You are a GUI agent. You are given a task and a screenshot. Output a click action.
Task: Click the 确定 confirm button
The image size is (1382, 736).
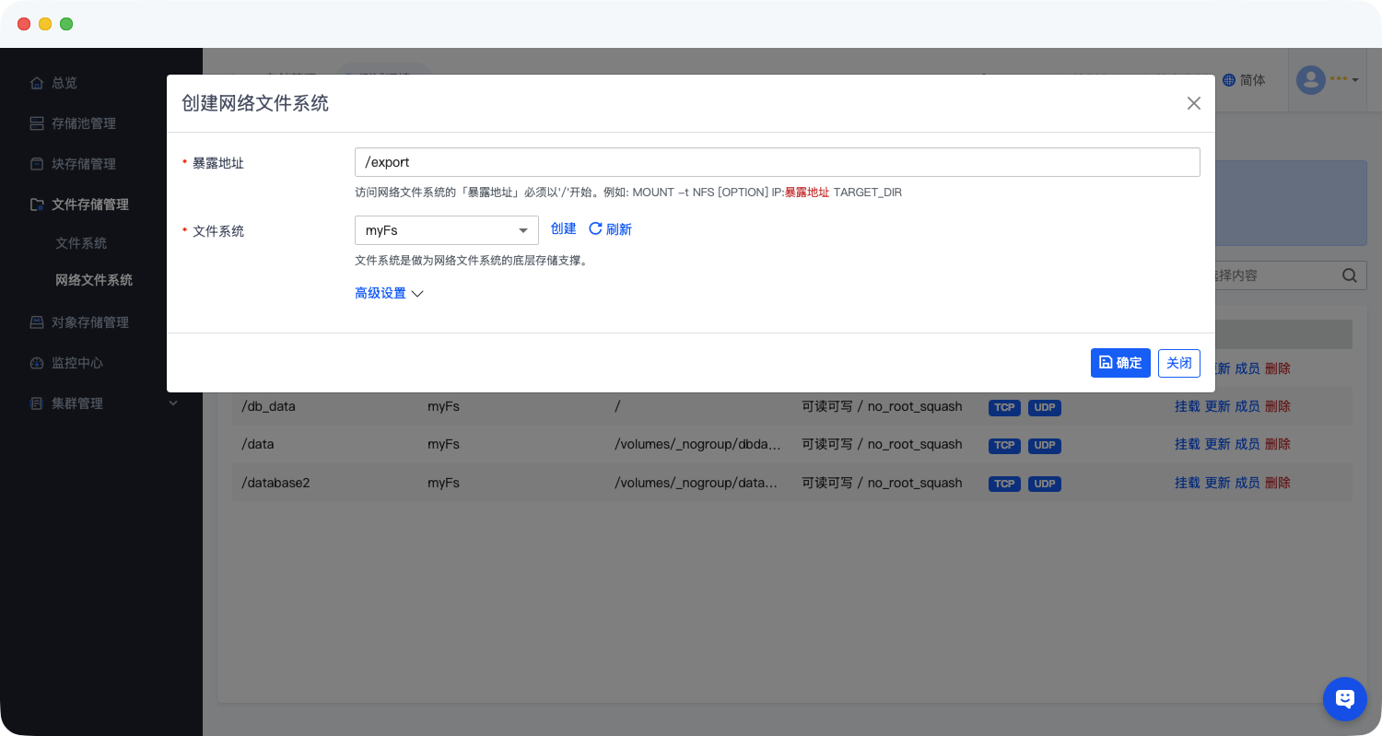pos(1119,363)
